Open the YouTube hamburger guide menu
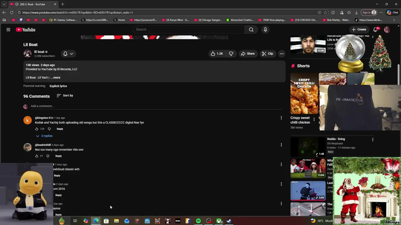Viewport: 401px width, 225px height. point(8,30)
